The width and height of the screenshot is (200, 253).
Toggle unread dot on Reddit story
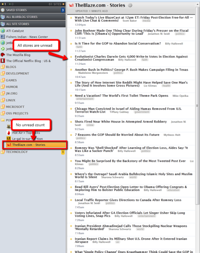click(x=71, y=83)
